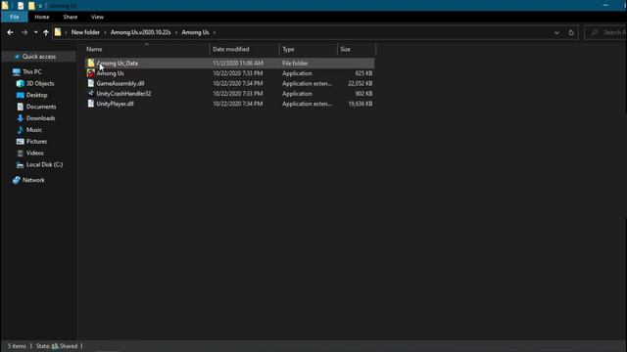Viewport: 627px width, 352px height.
Task: Open This PC in navigation pane
Action: [32, 71]
